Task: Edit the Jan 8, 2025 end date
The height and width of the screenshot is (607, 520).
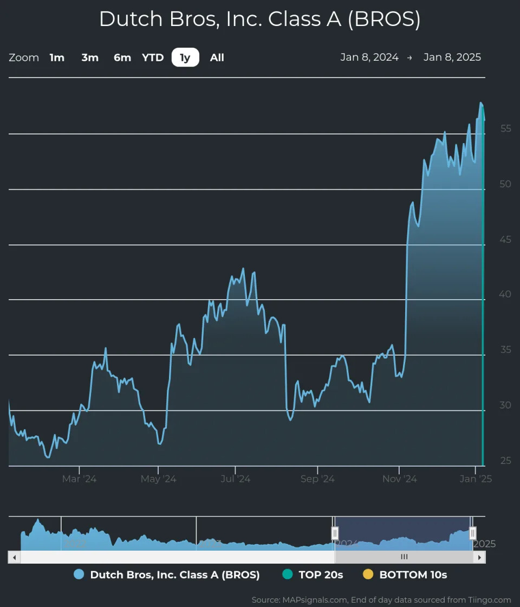Action: 452,57
